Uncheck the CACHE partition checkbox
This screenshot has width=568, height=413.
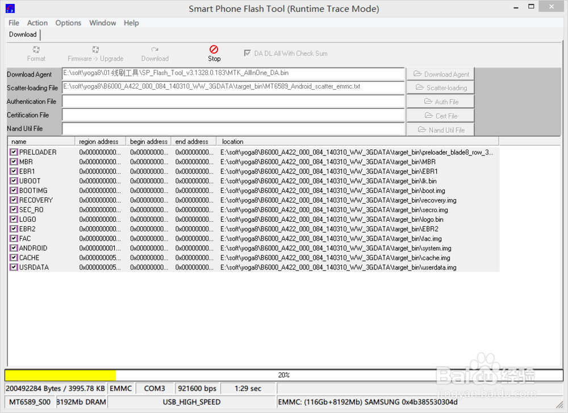tap(14, 258)
